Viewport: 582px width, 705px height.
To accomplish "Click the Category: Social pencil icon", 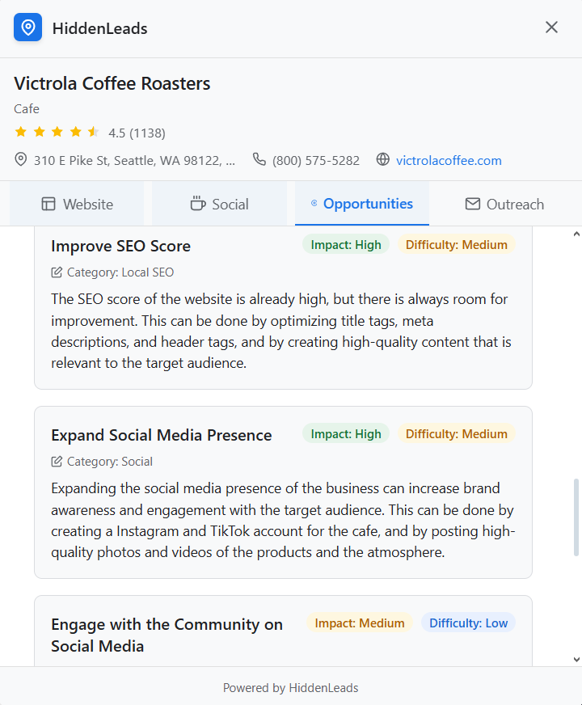I will coord(56,461).
